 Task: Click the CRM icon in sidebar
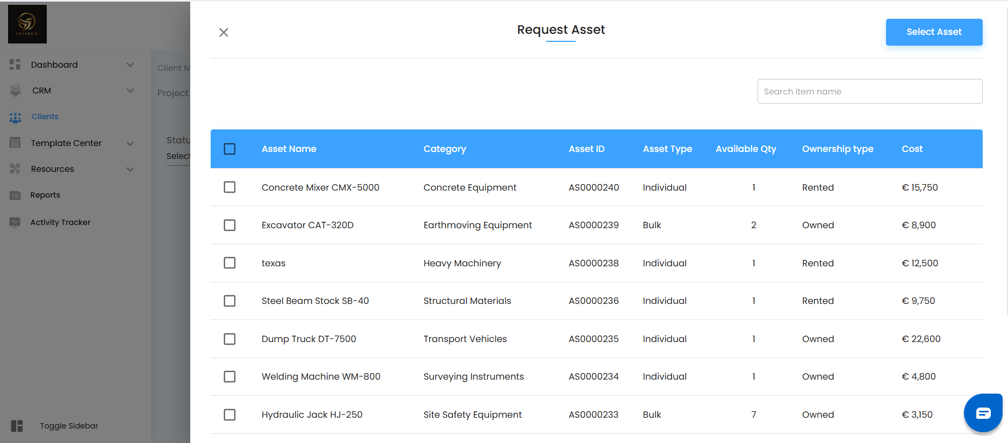pyautogui.click(x=16, y=91)
